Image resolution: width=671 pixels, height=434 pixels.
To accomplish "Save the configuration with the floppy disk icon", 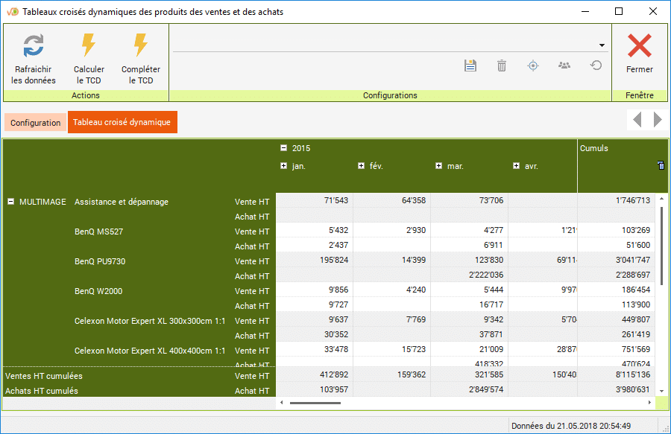I will click(x=470, y=66).
